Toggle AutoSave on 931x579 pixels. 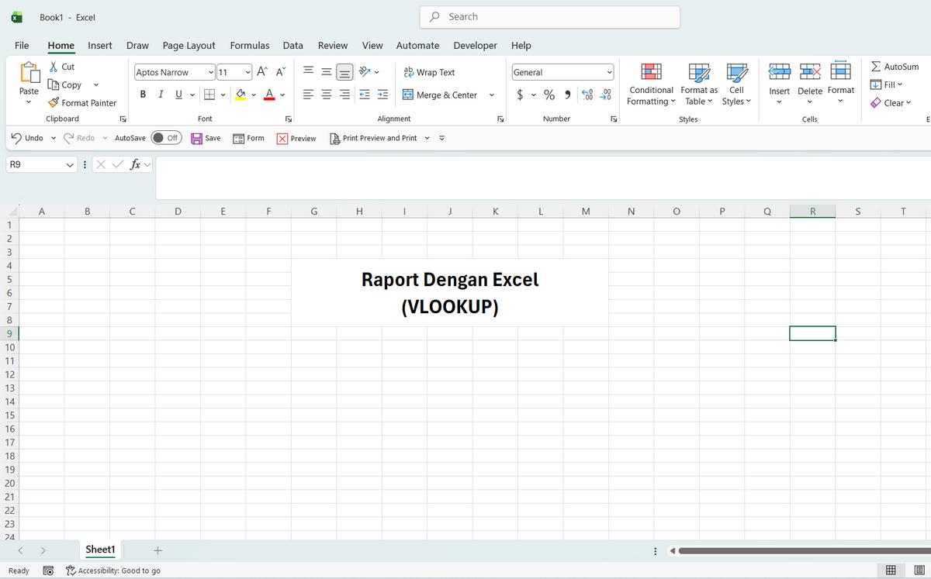[x=166, y=137]
